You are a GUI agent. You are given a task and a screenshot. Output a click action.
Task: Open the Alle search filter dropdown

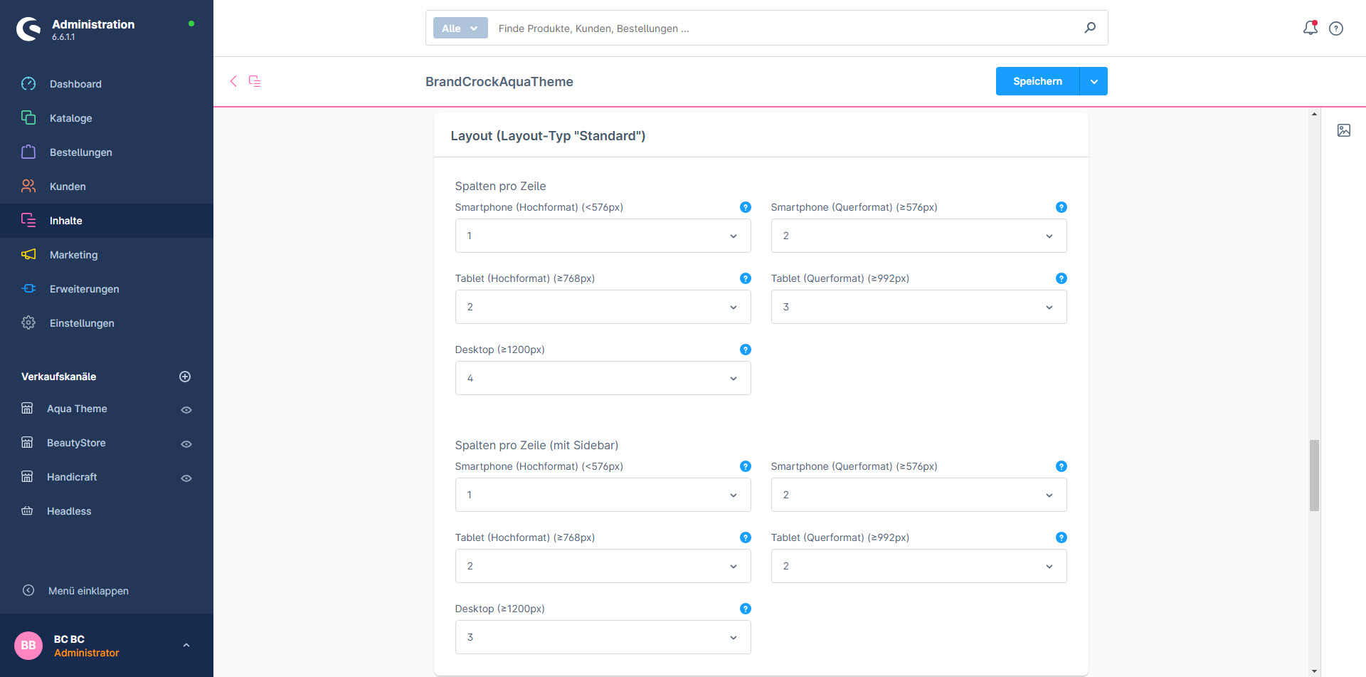[x=460, y=28]
